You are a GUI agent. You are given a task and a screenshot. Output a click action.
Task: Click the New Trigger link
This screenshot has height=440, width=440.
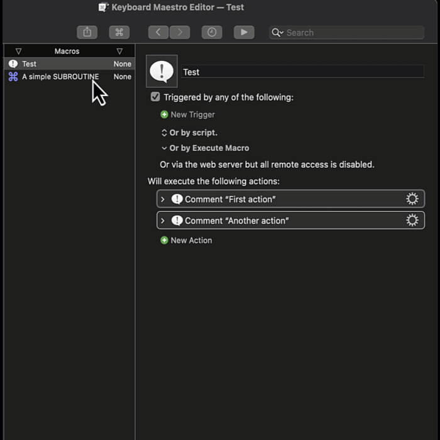193,114
